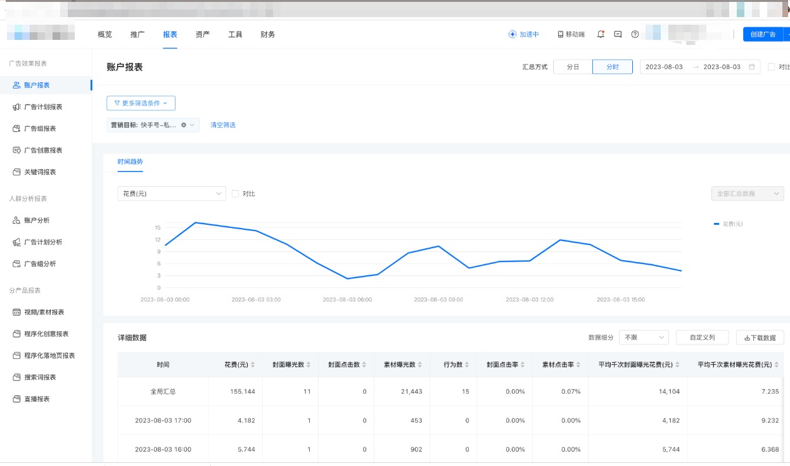Go to the 推广 top menu
Viewport: 790px width, 466px height.
pos(137,34)
